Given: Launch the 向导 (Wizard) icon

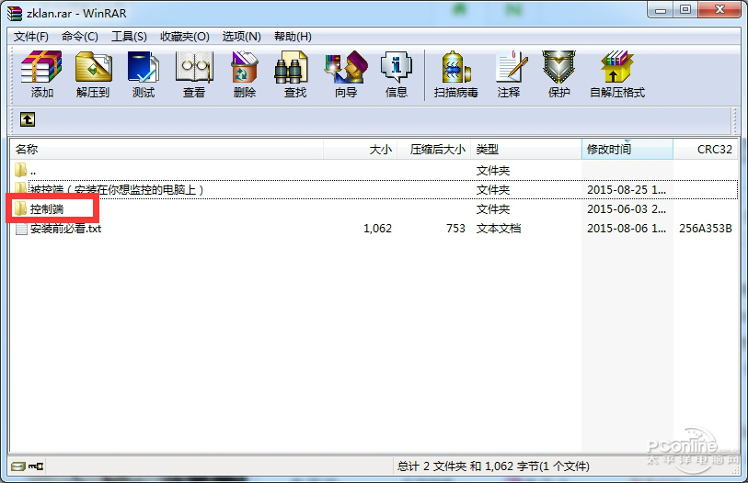Looking at the screenshot, I should [346, 67].
